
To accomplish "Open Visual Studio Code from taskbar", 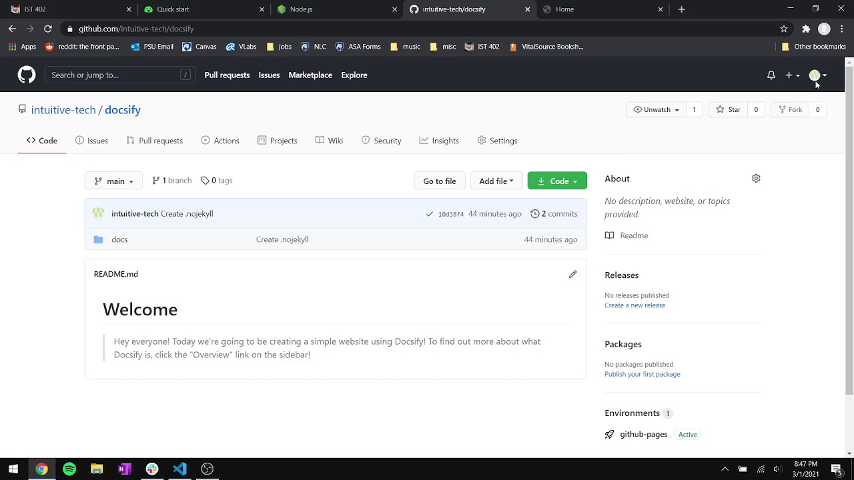I will coord(179,469).
